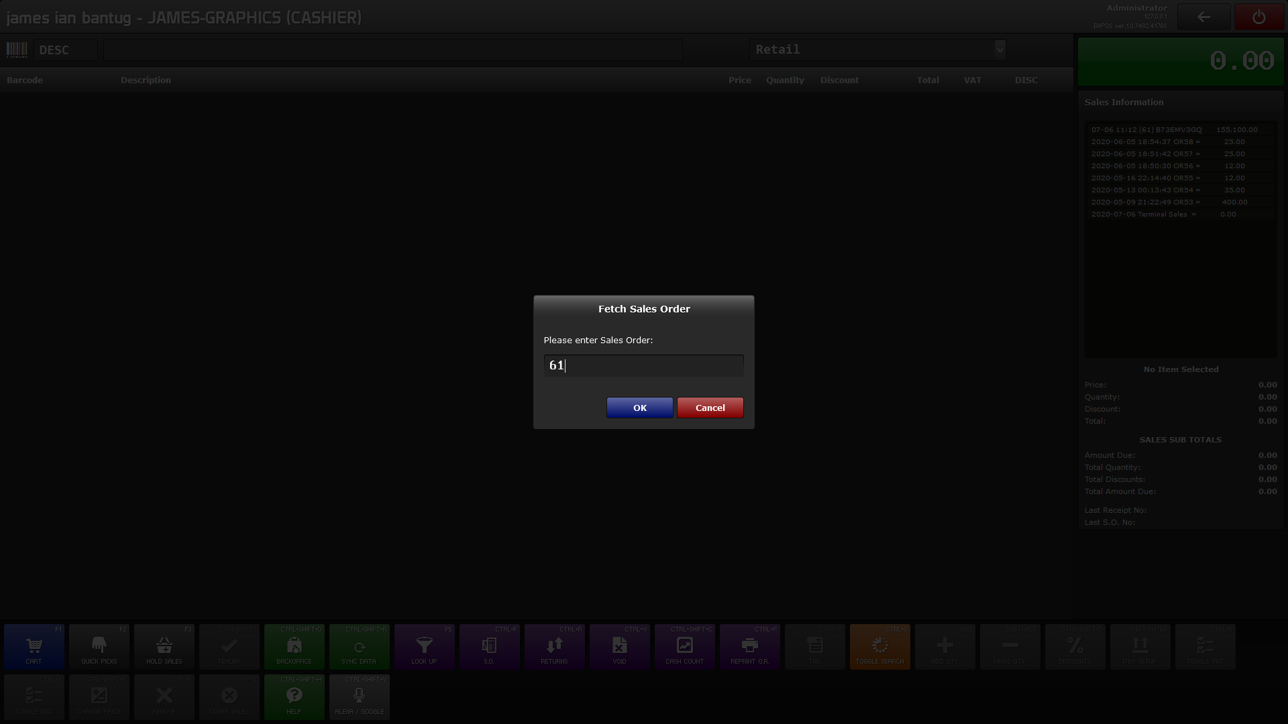
Task: Open the Look Up funnel icon
Action: point(424,647)
